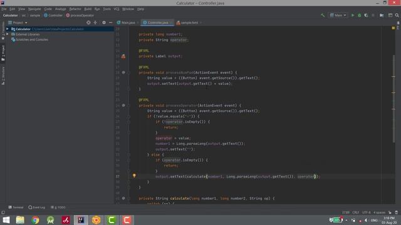The height and width of the screenshot is (225, 401).
Task: Click the Run Anything toolbar icon
Action: [390, 15]
